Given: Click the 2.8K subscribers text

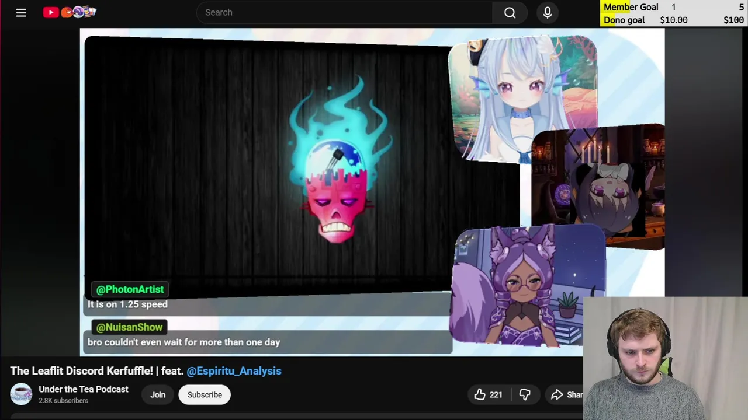Looking at the screenshot, I should click(63, 401).
